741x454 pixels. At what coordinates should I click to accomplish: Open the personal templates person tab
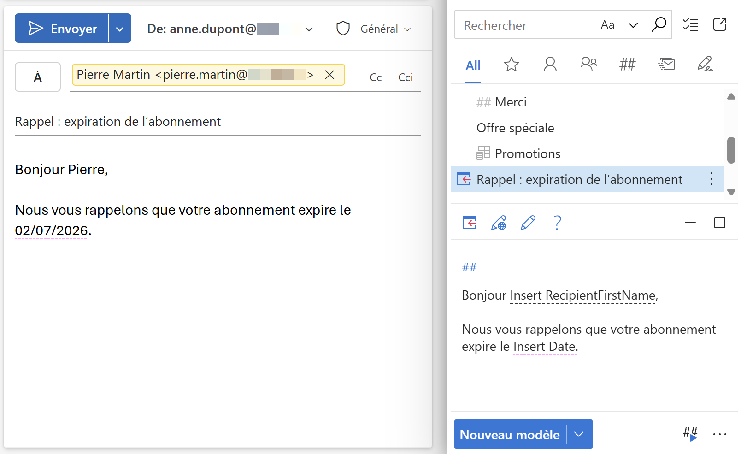[550, 65]
